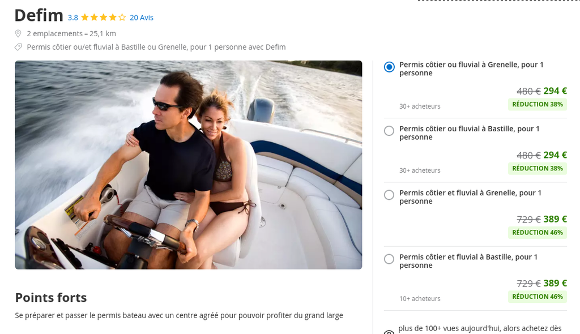Click the icon beside views today notice
Screen dimensions: 580x334
point(389,332)
